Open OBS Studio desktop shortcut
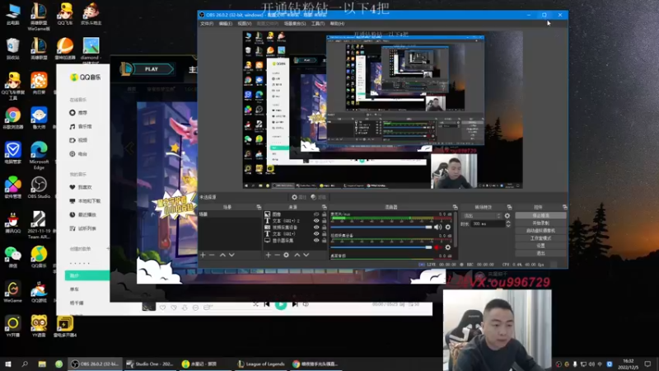Screen dimensions: 659x371 [x=39, y=187]
